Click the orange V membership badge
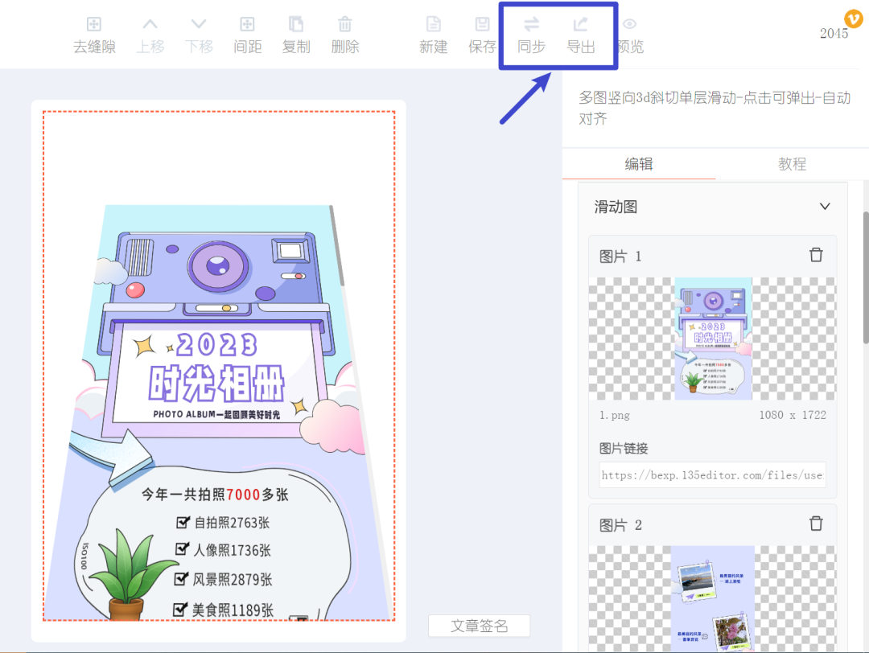 tap(854, 18)
